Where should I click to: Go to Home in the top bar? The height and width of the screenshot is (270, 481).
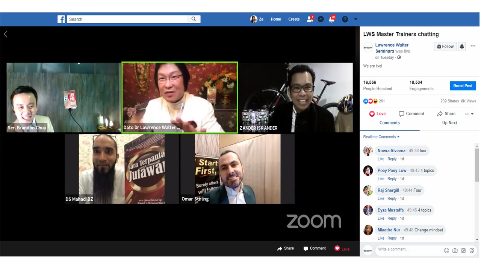(276, 19)
